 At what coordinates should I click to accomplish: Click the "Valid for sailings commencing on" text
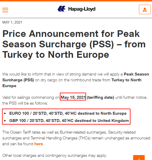click(x=31, y=98)
